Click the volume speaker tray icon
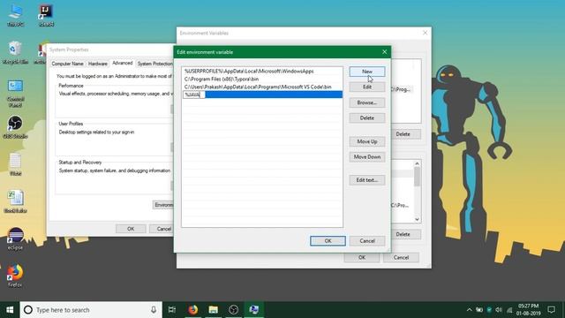The image size is (565, 318). pyautogui.click(x=499, y=310)
